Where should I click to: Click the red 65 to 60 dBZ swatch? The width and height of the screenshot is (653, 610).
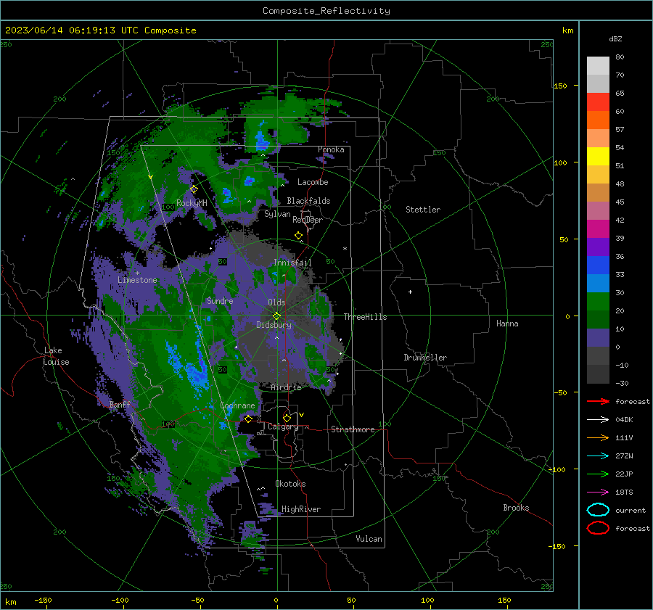598,102
